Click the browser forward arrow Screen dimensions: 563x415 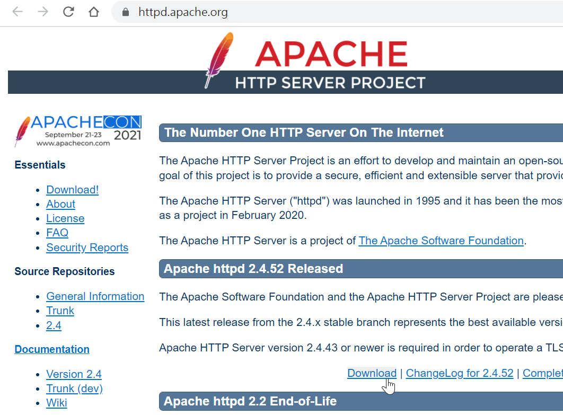coord(43,12)
